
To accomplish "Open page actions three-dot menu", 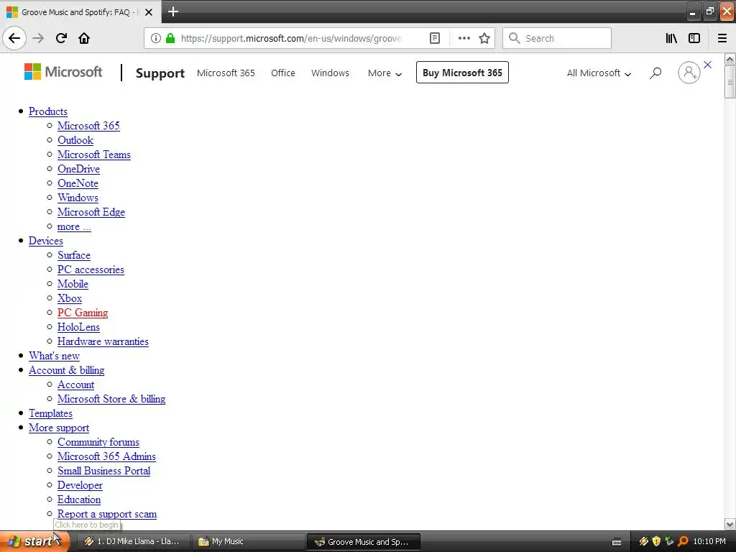I will 464,38.
